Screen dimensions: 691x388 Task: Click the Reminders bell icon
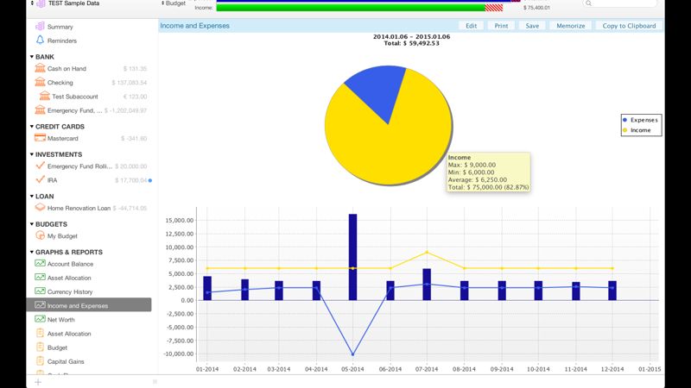[40, 40]
